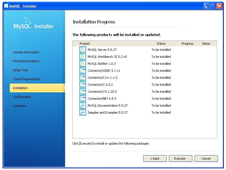
Task: Select the 'MySQL Notifier 1.0.3' text
Action: click(102, 64)
